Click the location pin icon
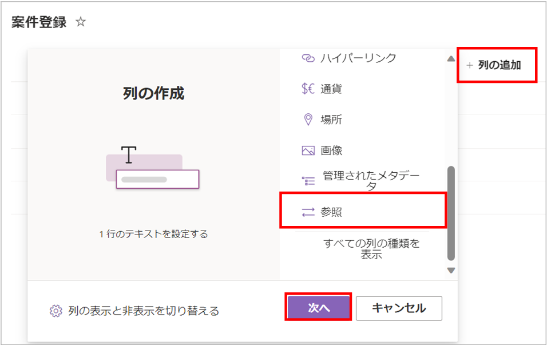This screenshot has height=345, width=547. (308, 120)
